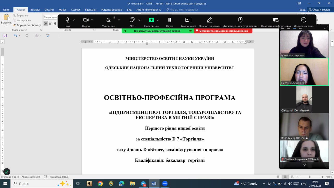This screenshot has height=188, width=334.
Task: Expand video options arrow next to Видео
Action: 92,20
